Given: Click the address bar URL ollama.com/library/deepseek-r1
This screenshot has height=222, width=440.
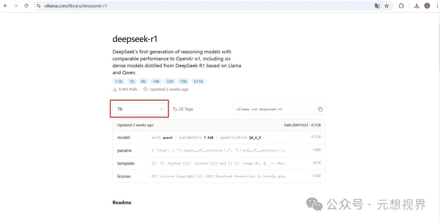Looking at the screenshot, I should coord(75,6).
